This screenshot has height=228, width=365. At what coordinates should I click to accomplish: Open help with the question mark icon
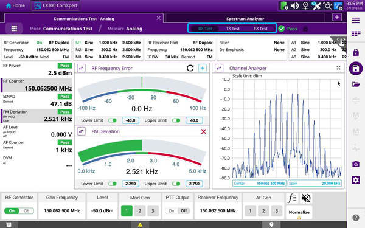[x=356, y=218]
